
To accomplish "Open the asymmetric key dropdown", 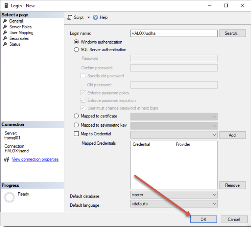I will 174,125.
